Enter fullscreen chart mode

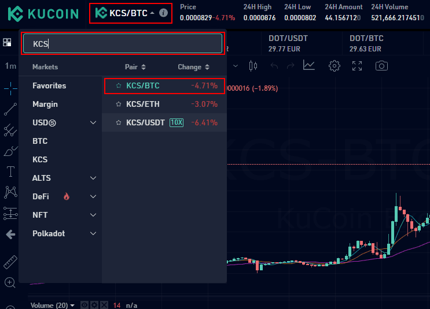[357, 66]
